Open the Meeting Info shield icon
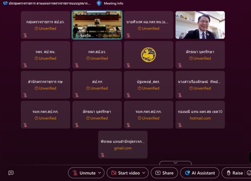 tap(99, 3)
